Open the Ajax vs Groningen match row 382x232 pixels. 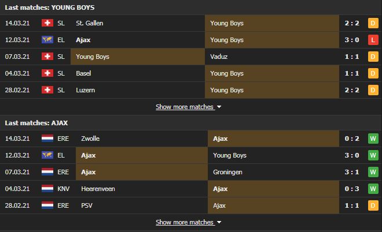pyautogui.click(x=191, y=172)
